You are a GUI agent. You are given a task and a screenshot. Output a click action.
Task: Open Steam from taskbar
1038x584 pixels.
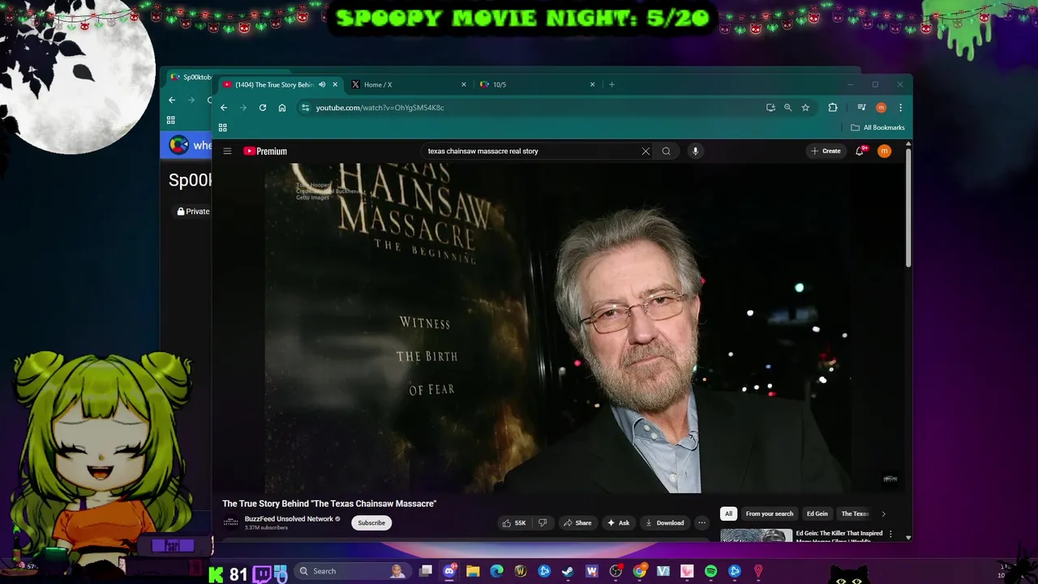point(568,571)
